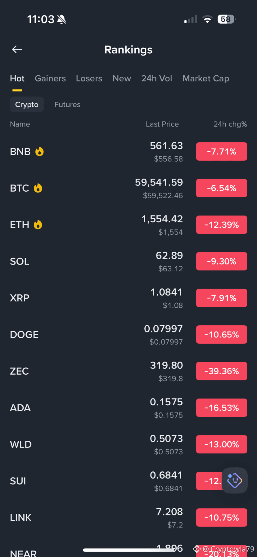Tap ZEC's -39.36% change button
This screenshot has width=257, height=557.
222,371
